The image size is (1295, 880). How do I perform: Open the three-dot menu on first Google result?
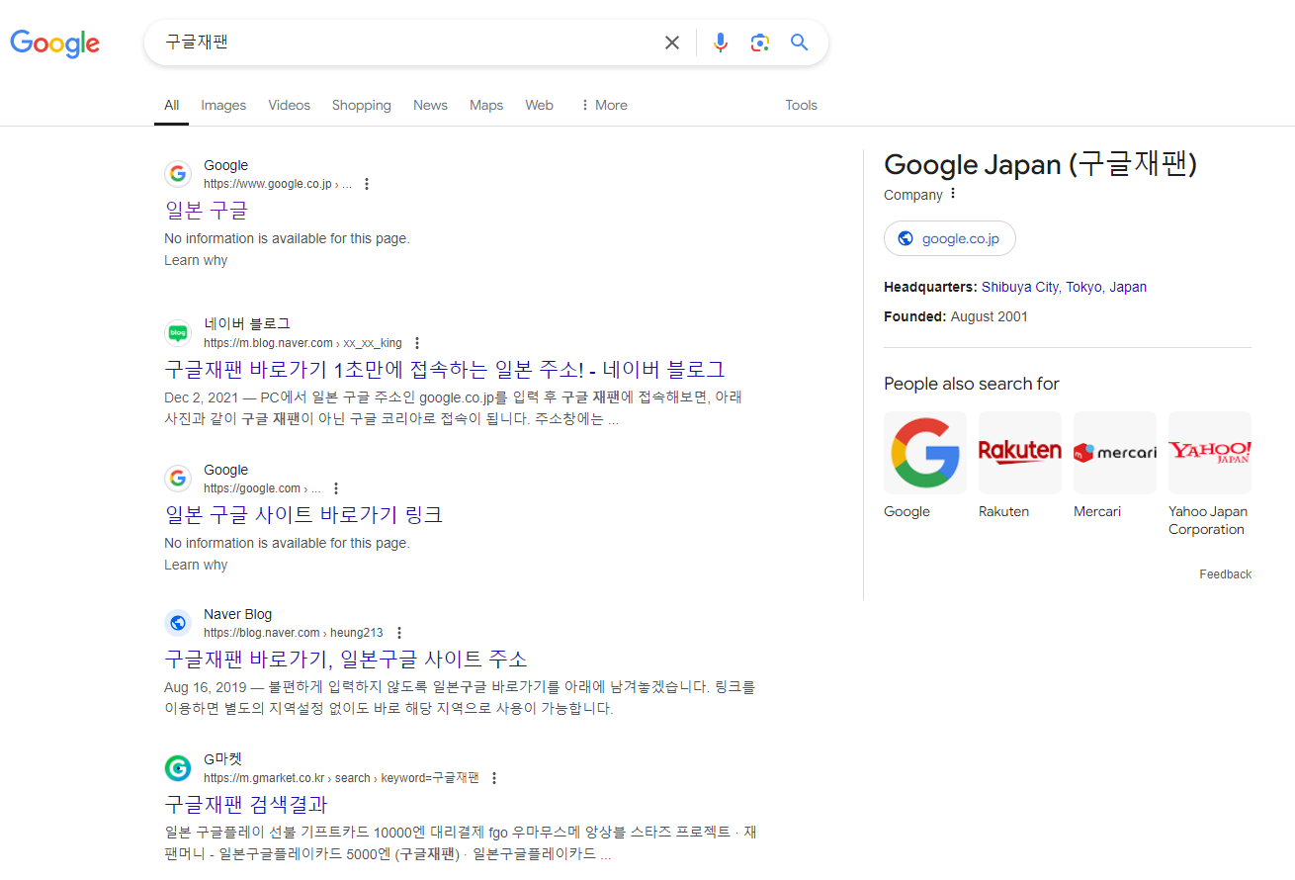tap(367, 183)
